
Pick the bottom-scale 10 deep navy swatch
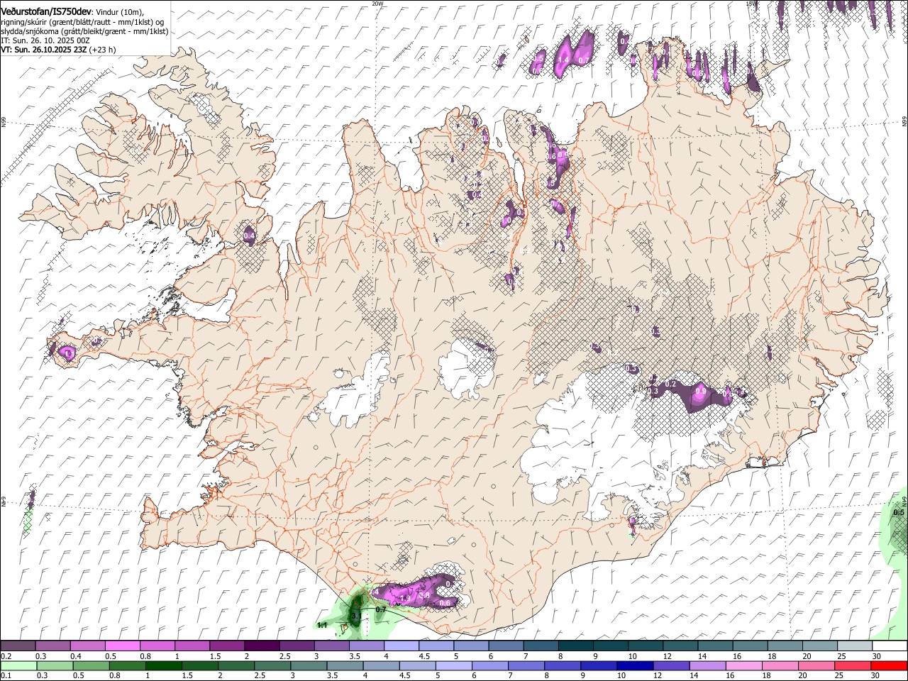[x=635, y=665]
